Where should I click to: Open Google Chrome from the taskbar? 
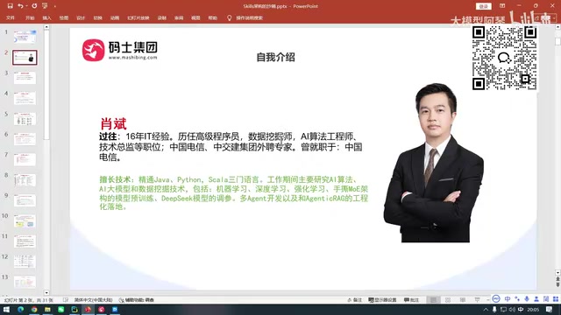click(34, 309)
